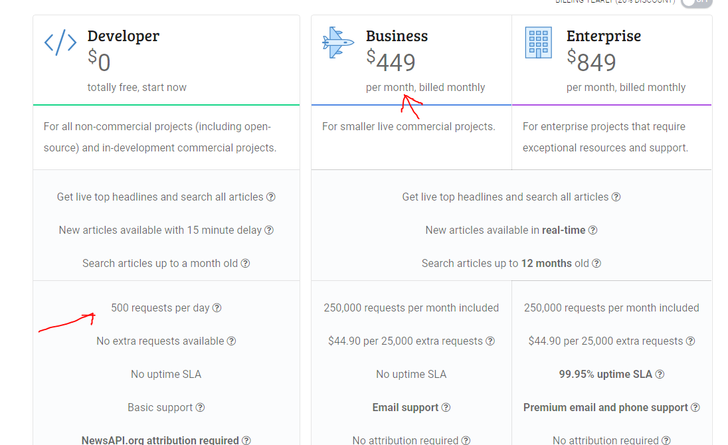Screen dimensions: 728x445
Task: Click the Enterprise plan building icon
Action: (x=539, y=43)
